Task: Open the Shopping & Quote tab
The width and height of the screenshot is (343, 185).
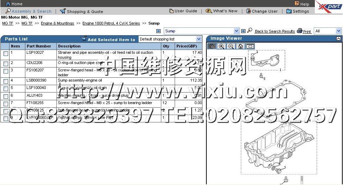Action: pos(81,11)
